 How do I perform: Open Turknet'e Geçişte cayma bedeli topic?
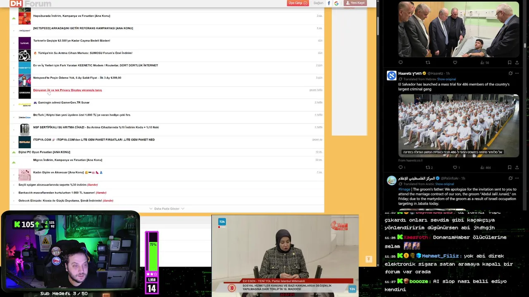click(x=71, y=40)
